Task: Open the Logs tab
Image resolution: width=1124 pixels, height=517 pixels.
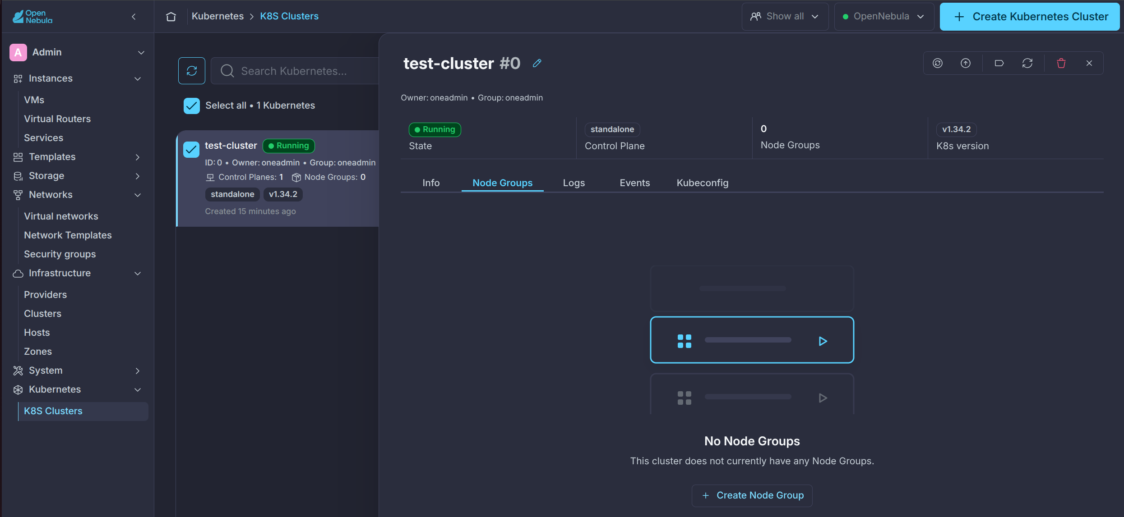Action: (x=574, y=183)
